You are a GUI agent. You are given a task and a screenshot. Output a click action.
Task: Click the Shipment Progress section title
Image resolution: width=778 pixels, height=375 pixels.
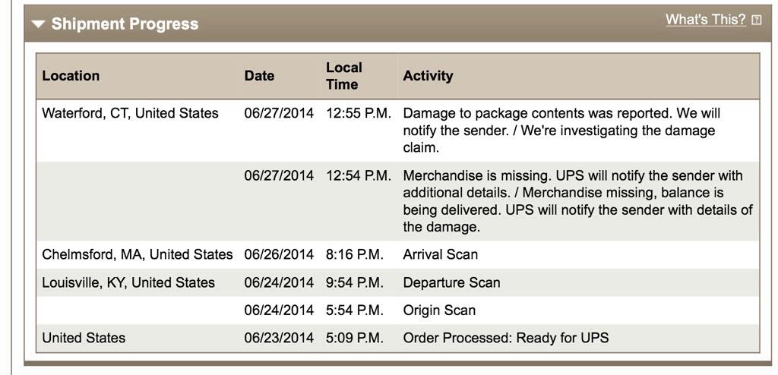click(x=125, y=24)
